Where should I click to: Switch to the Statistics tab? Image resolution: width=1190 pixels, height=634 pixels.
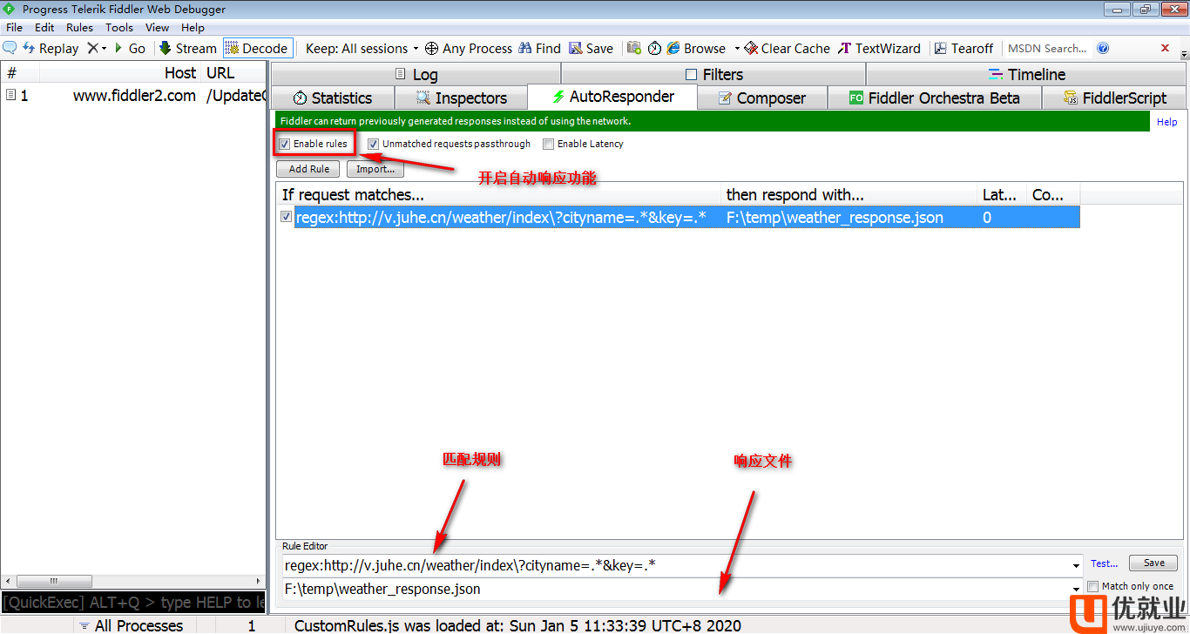(333, 98)
